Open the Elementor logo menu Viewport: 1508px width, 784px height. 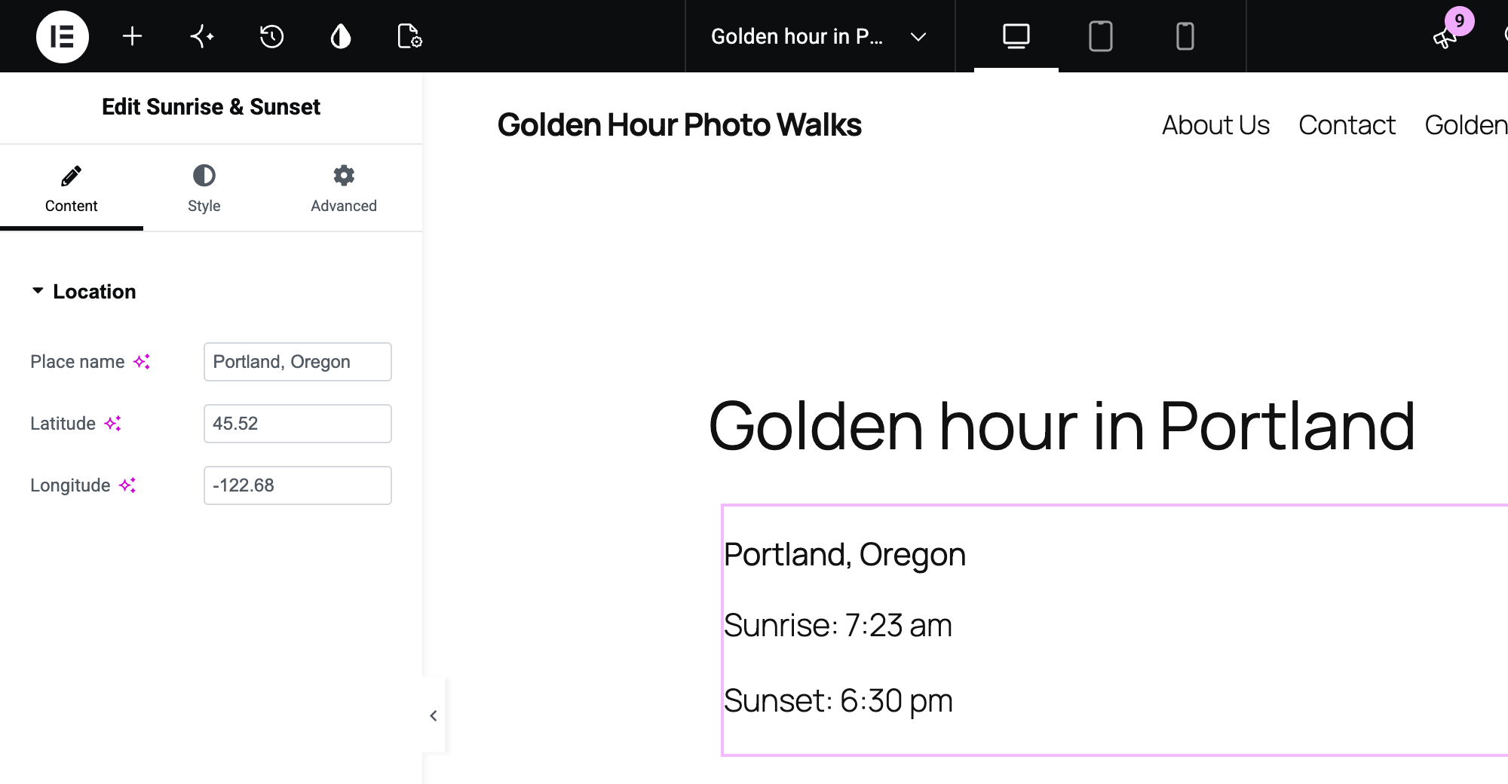(63, 36)
